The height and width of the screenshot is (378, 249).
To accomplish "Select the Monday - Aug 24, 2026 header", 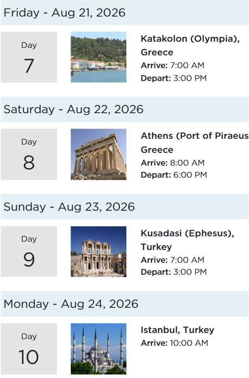I will 71,304.
